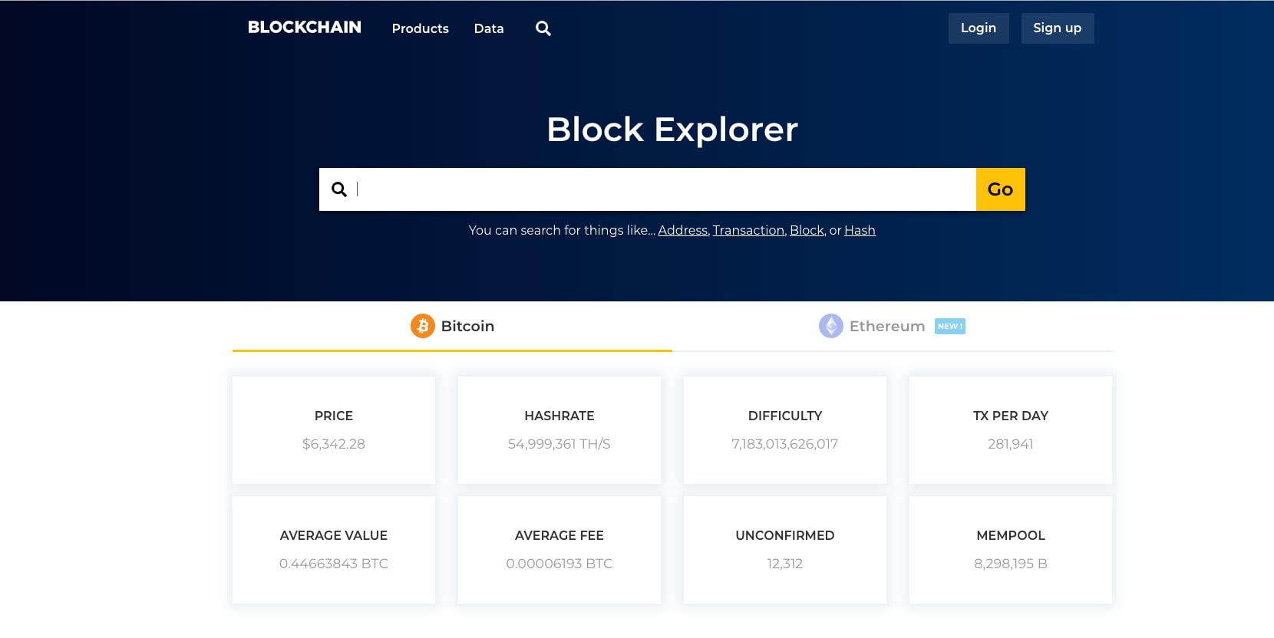Click the 54,999,361 TH/S value
The image size is (1274, 638).
coord(559,444)
